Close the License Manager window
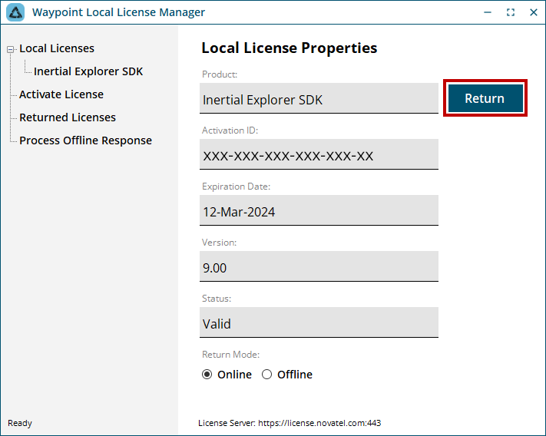The height and width of the screenshot is (436, 546). [534, 12]
